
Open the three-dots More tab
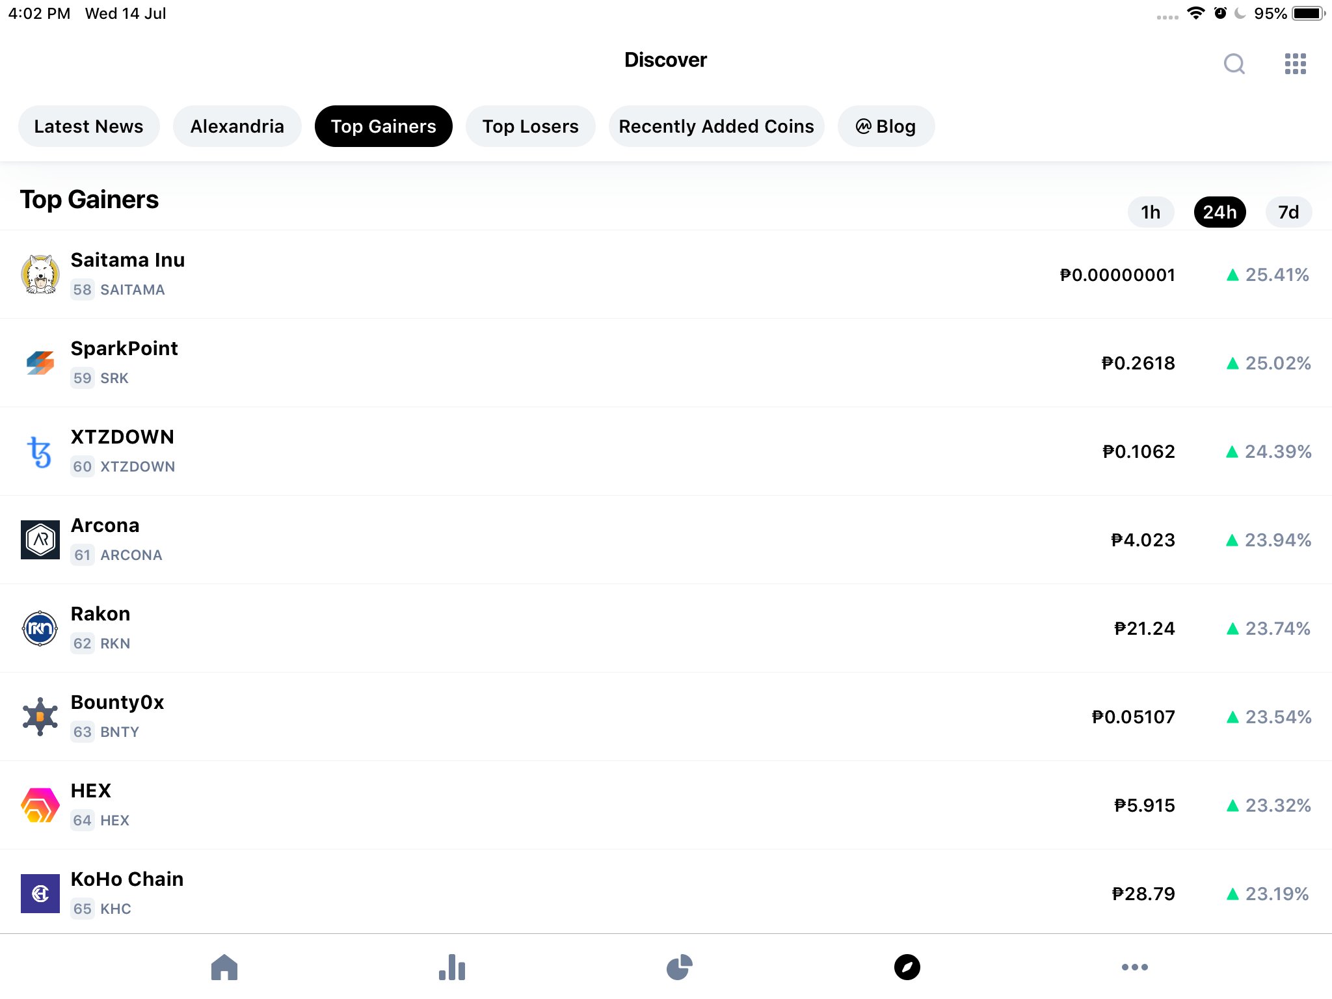coord(1135,967)
